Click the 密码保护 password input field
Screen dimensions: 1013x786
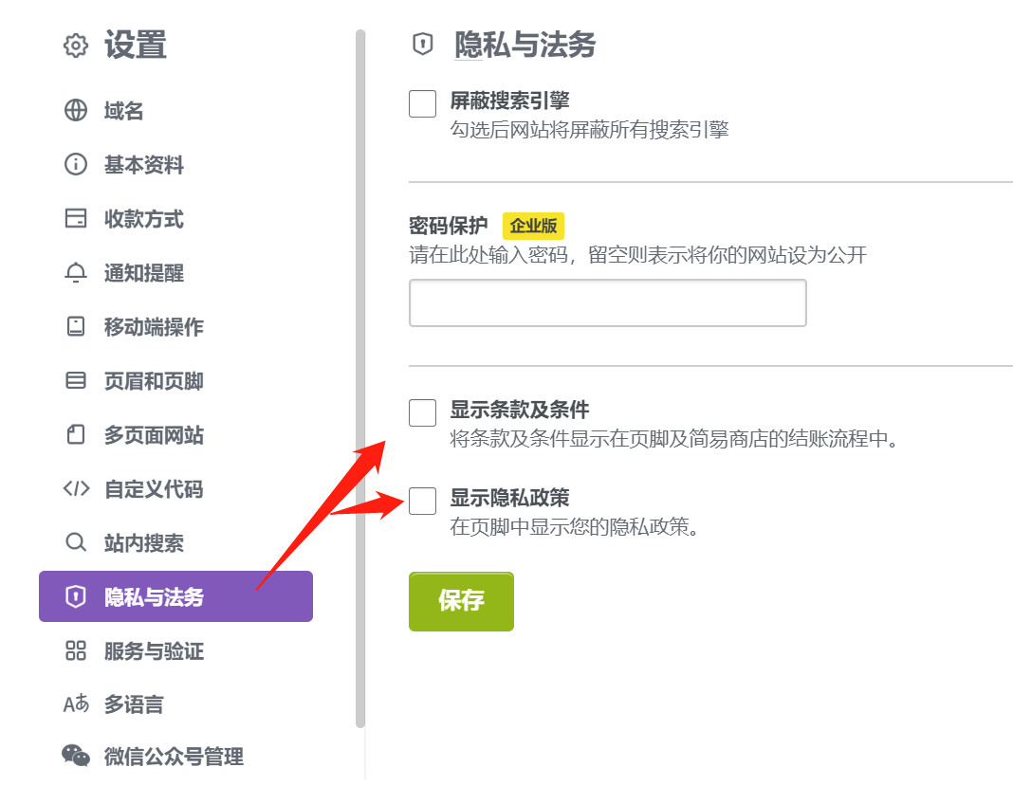pos(608,302)
